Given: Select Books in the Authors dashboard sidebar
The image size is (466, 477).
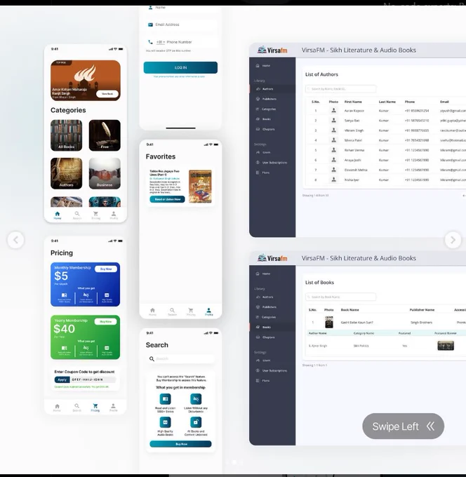Looking at the screenshot, I should [x=266, y=119].
